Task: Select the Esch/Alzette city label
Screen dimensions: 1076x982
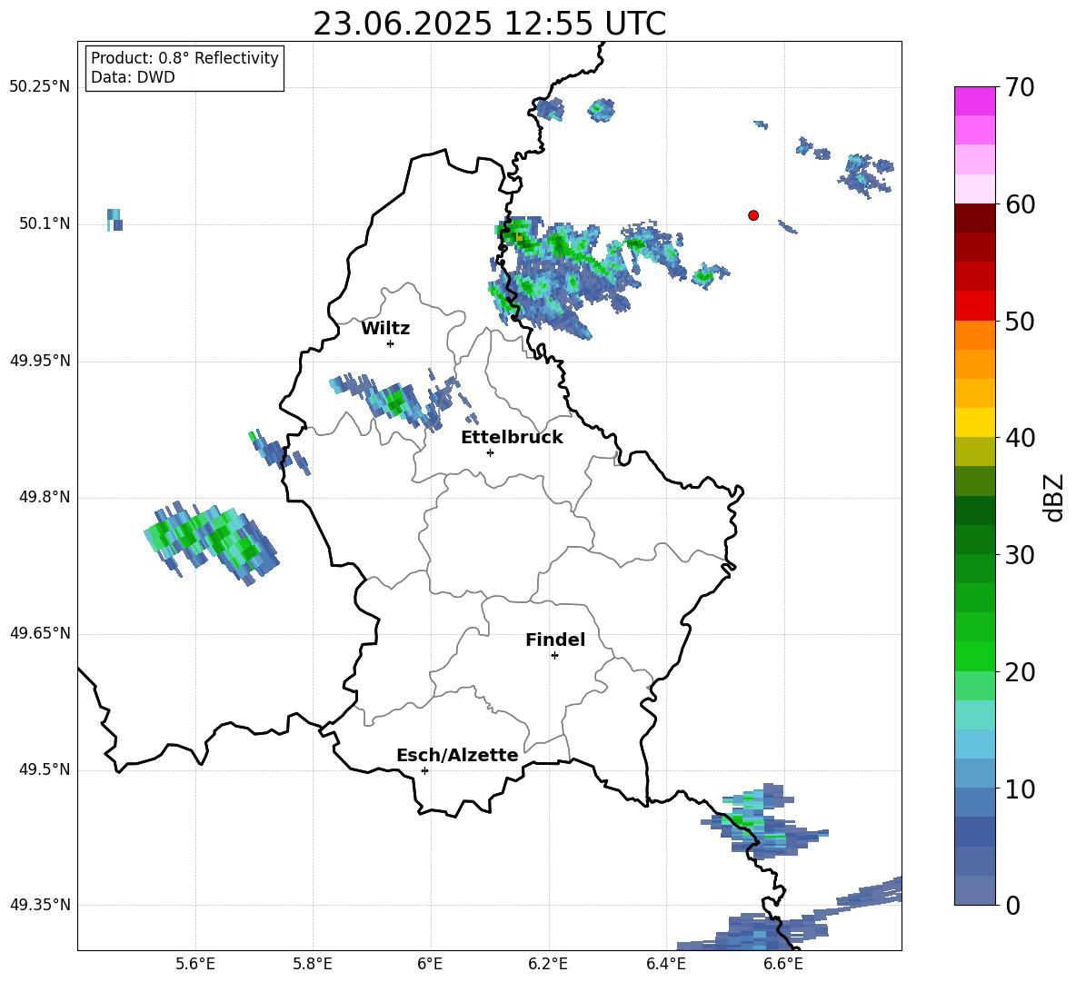Action: (457, 755)
